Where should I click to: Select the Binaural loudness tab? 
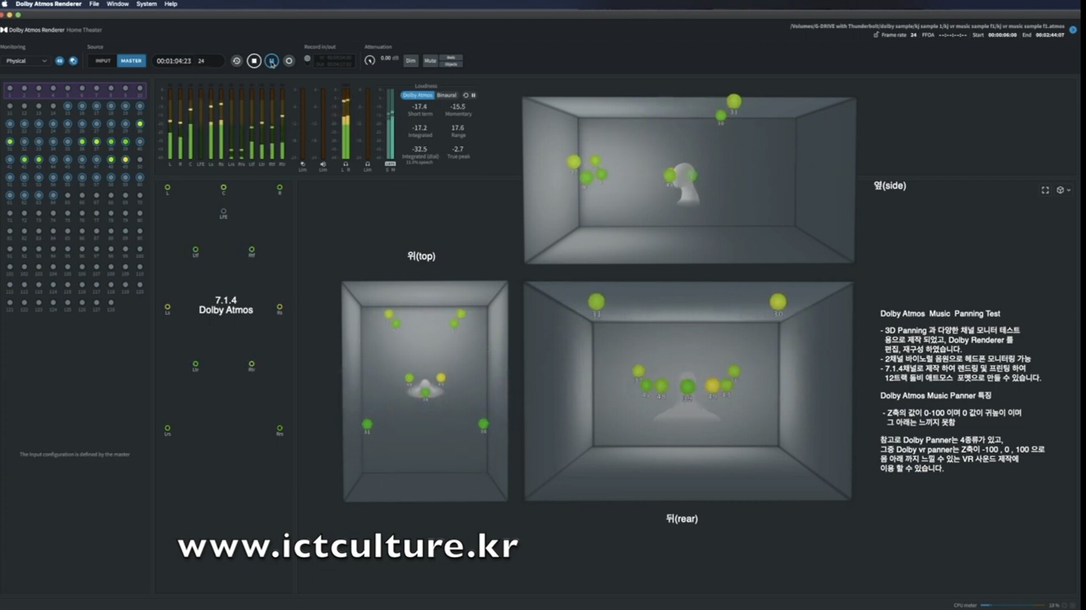pos(446,95)
